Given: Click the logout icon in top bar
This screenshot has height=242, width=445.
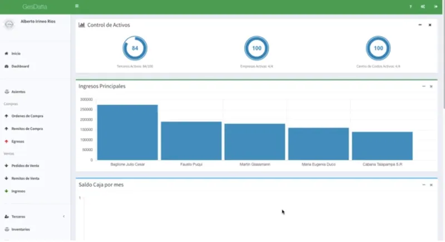Looking at the screenshot, I should point(436,7).
